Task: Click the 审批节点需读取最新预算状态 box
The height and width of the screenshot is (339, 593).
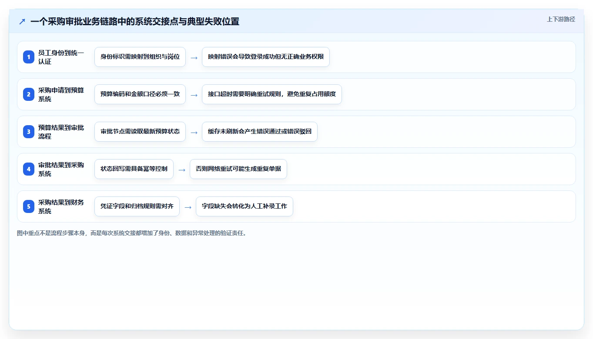Action: coord(140,132)
